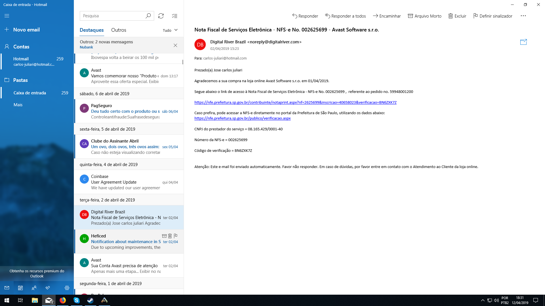The height and width of the screenshot is (306, 545).
Task: Flag message with Definir sinalizador
Action: coord(493,16)
